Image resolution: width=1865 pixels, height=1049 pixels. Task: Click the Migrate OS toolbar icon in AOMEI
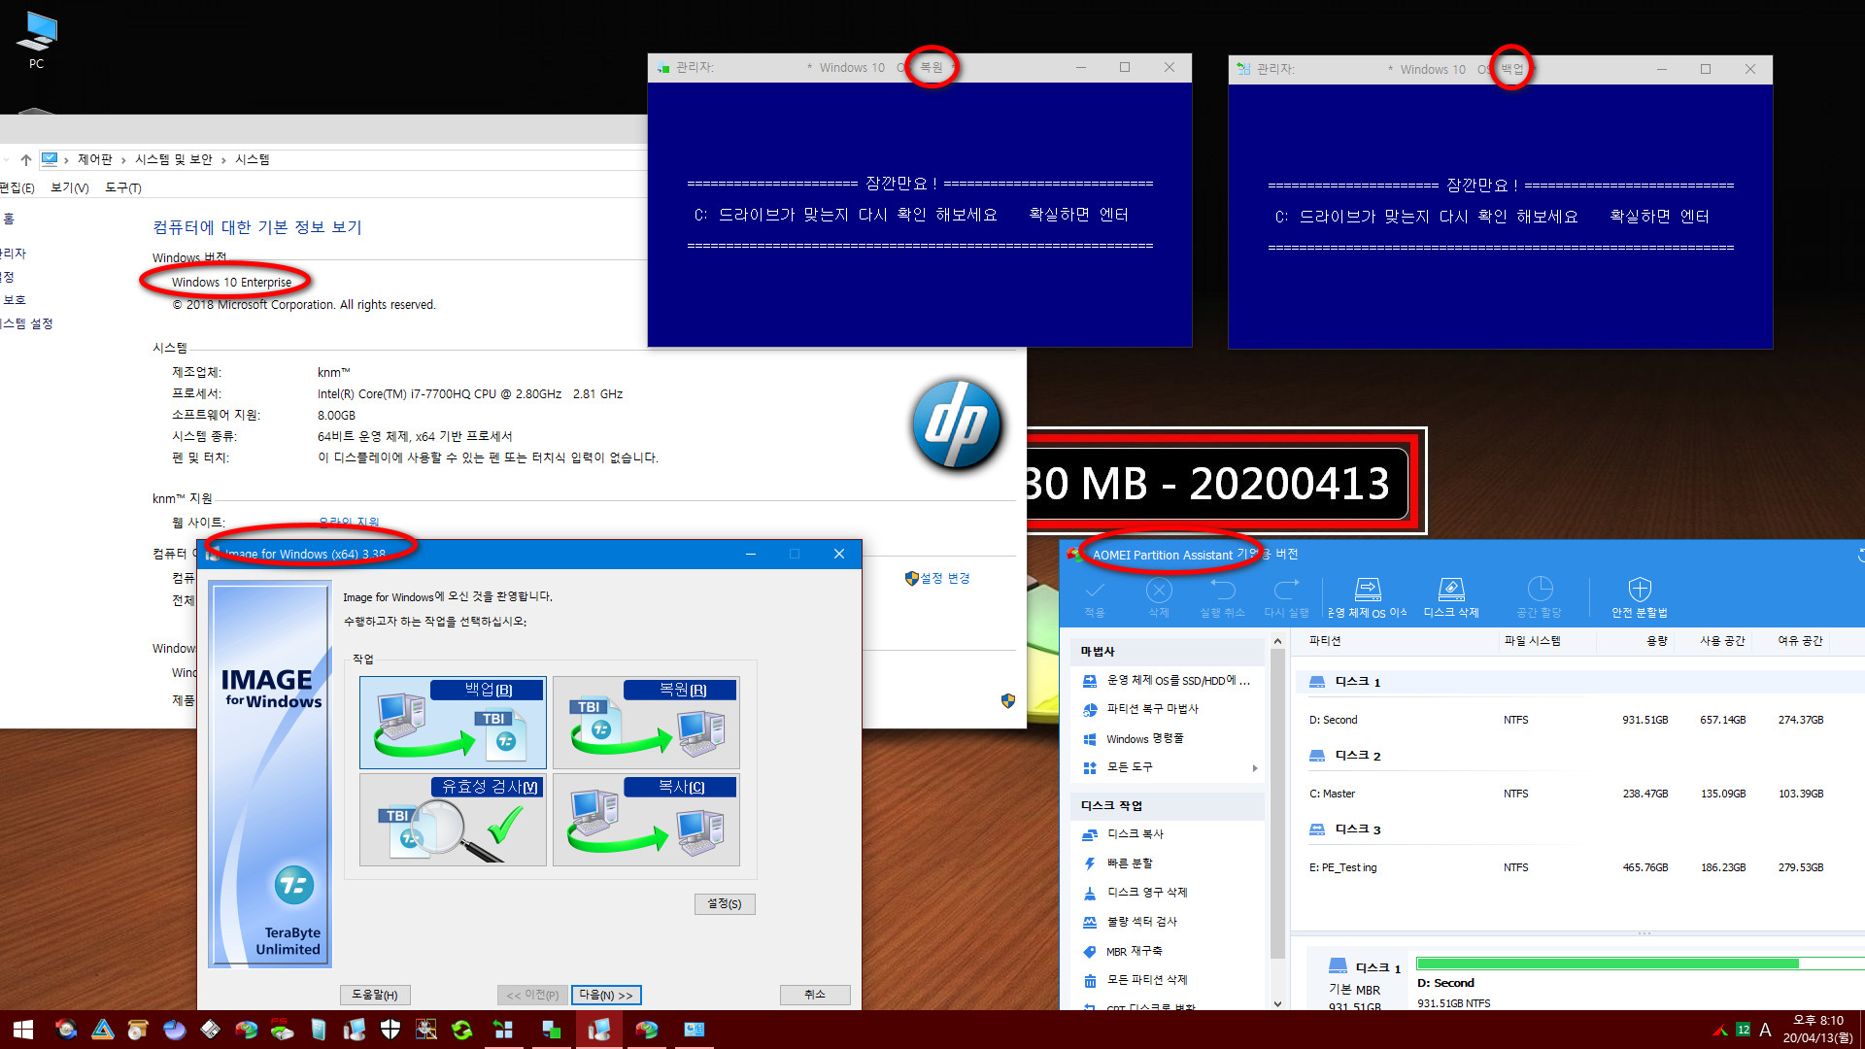click(x=1368, y=596)
